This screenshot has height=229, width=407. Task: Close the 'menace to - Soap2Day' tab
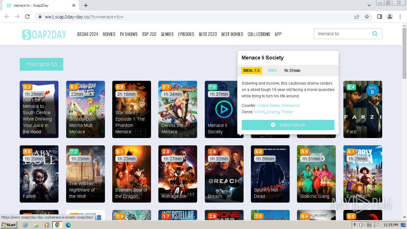pyautogui.click(x=74, y=5)
